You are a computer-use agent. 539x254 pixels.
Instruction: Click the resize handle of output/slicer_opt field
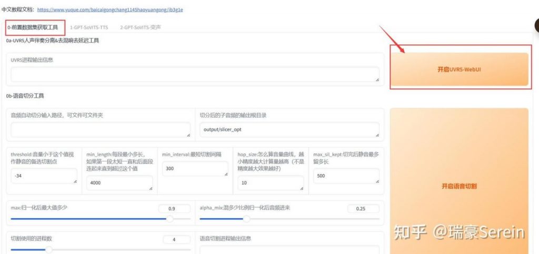377,135
